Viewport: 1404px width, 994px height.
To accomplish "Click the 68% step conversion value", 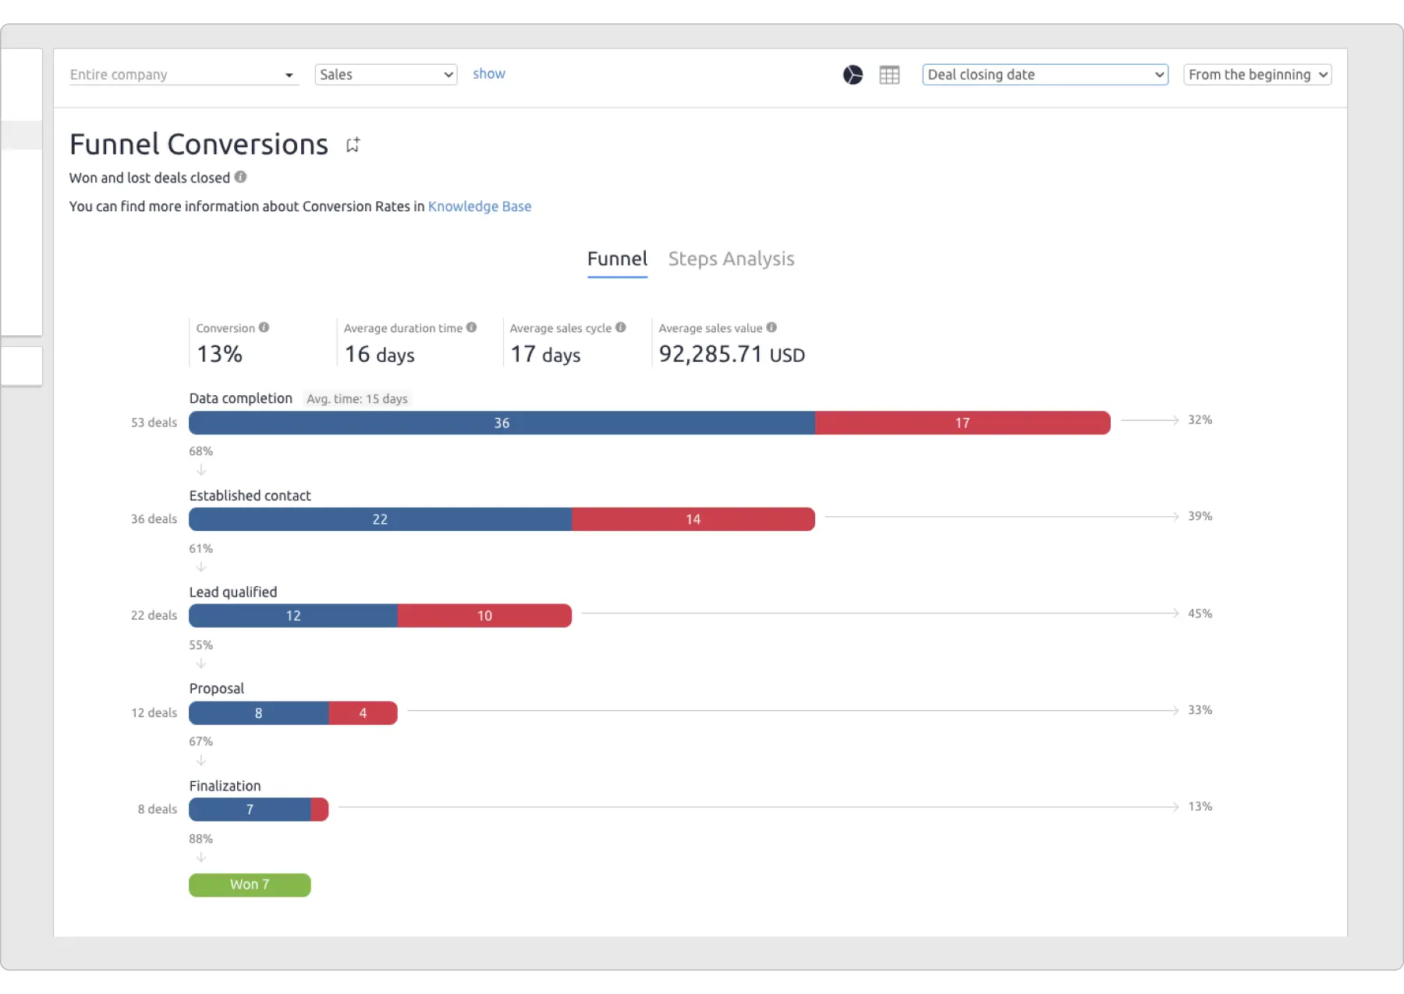I will pos(200,451).
